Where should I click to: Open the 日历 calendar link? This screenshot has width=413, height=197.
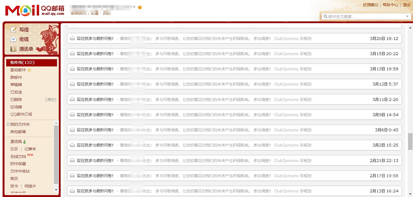pyautogui.click(x=14, y=149)
